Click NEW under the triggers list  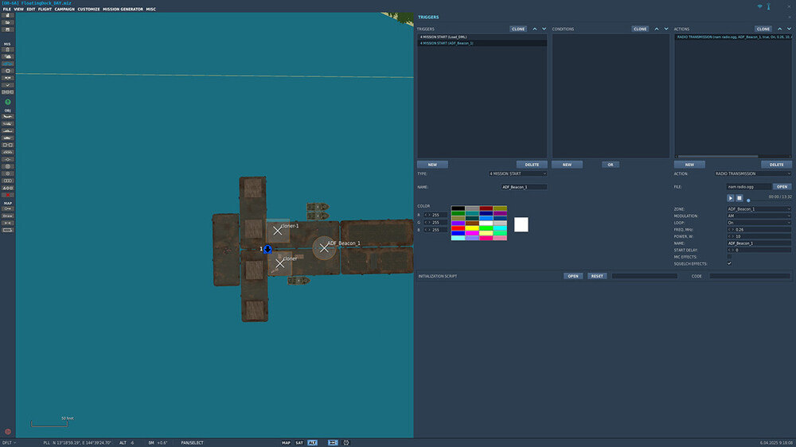pyautogui.click(x=432, y=165)
